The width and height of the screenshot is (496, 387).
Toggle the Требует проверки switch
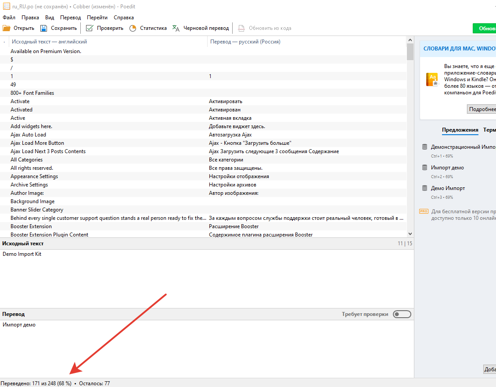[402, 314]
